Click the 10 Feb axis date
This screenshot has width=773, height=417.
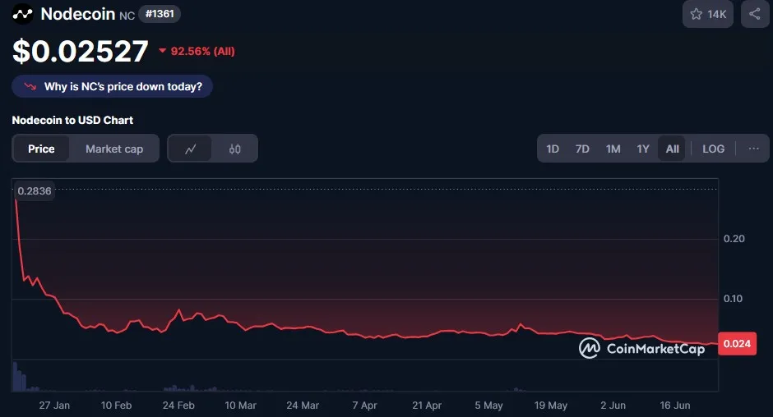point(116,406)
